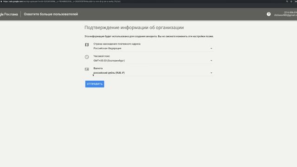Bookmark the page with the star icon

click(291, 1)
